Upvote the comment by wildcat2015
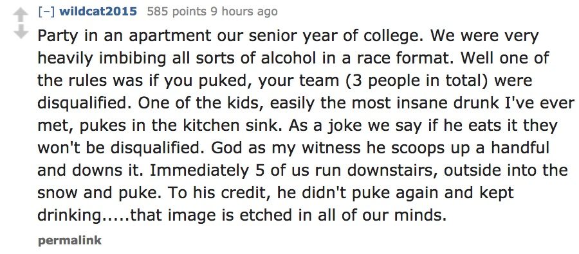Viewport: 579px width, 254px height. coord(21,15)
